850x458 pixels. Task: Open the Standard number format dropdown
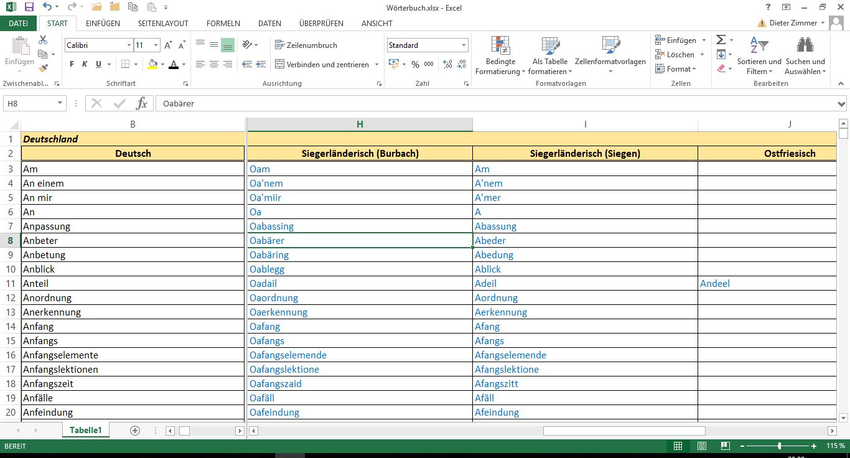(464, 45)
